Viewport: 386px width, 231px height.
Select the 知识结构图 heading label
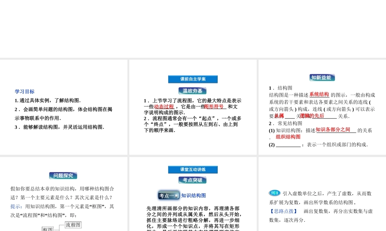195,195
